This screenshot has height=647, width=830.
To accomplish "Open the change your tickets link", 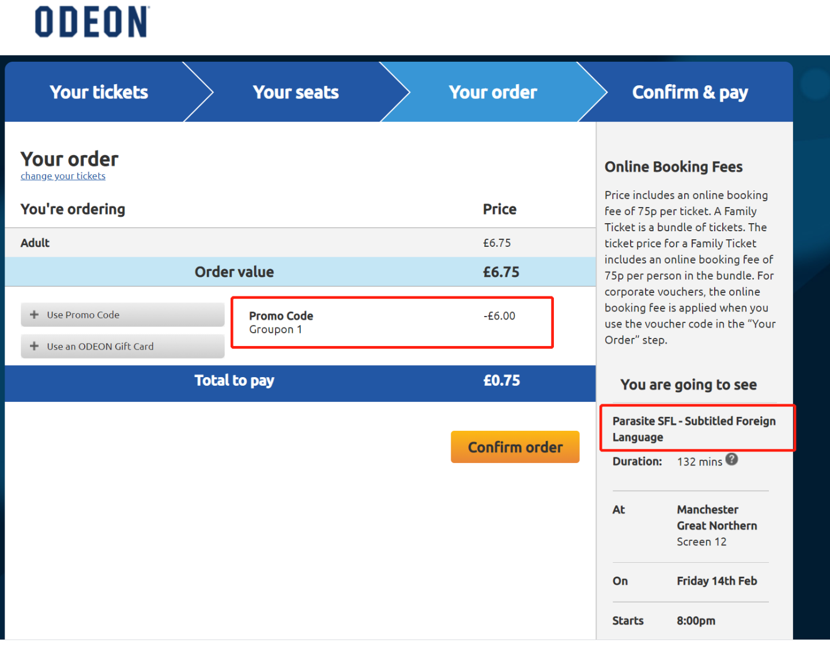I will tap(63, 176).
